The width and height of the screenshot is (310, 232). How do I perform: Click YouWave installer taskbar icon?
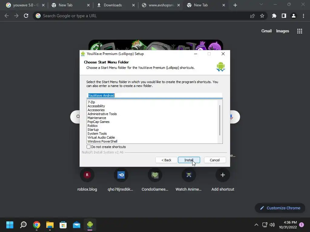click(90, 225)
